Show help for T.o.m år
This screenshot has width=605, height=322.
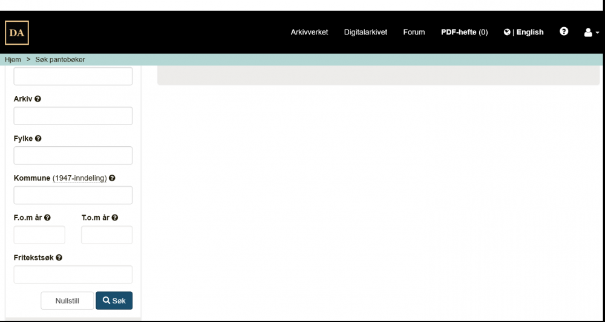[x=115, y=217]
